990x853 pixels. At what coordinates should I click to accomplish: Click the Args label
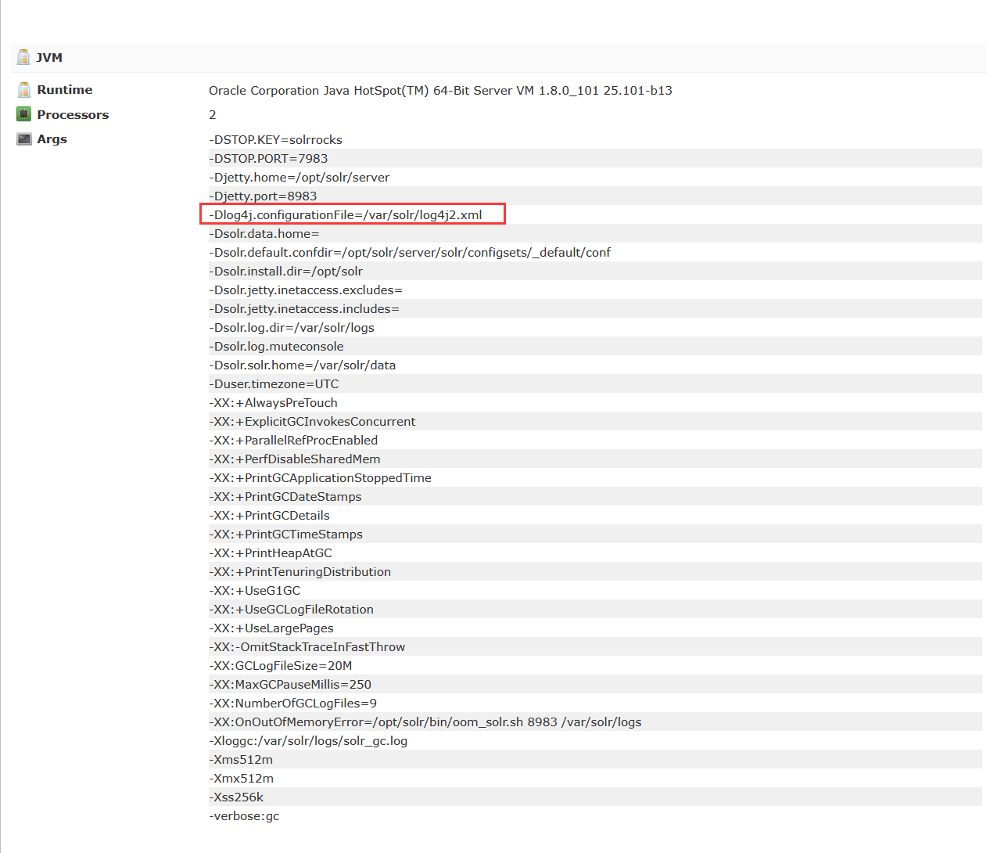52,139
